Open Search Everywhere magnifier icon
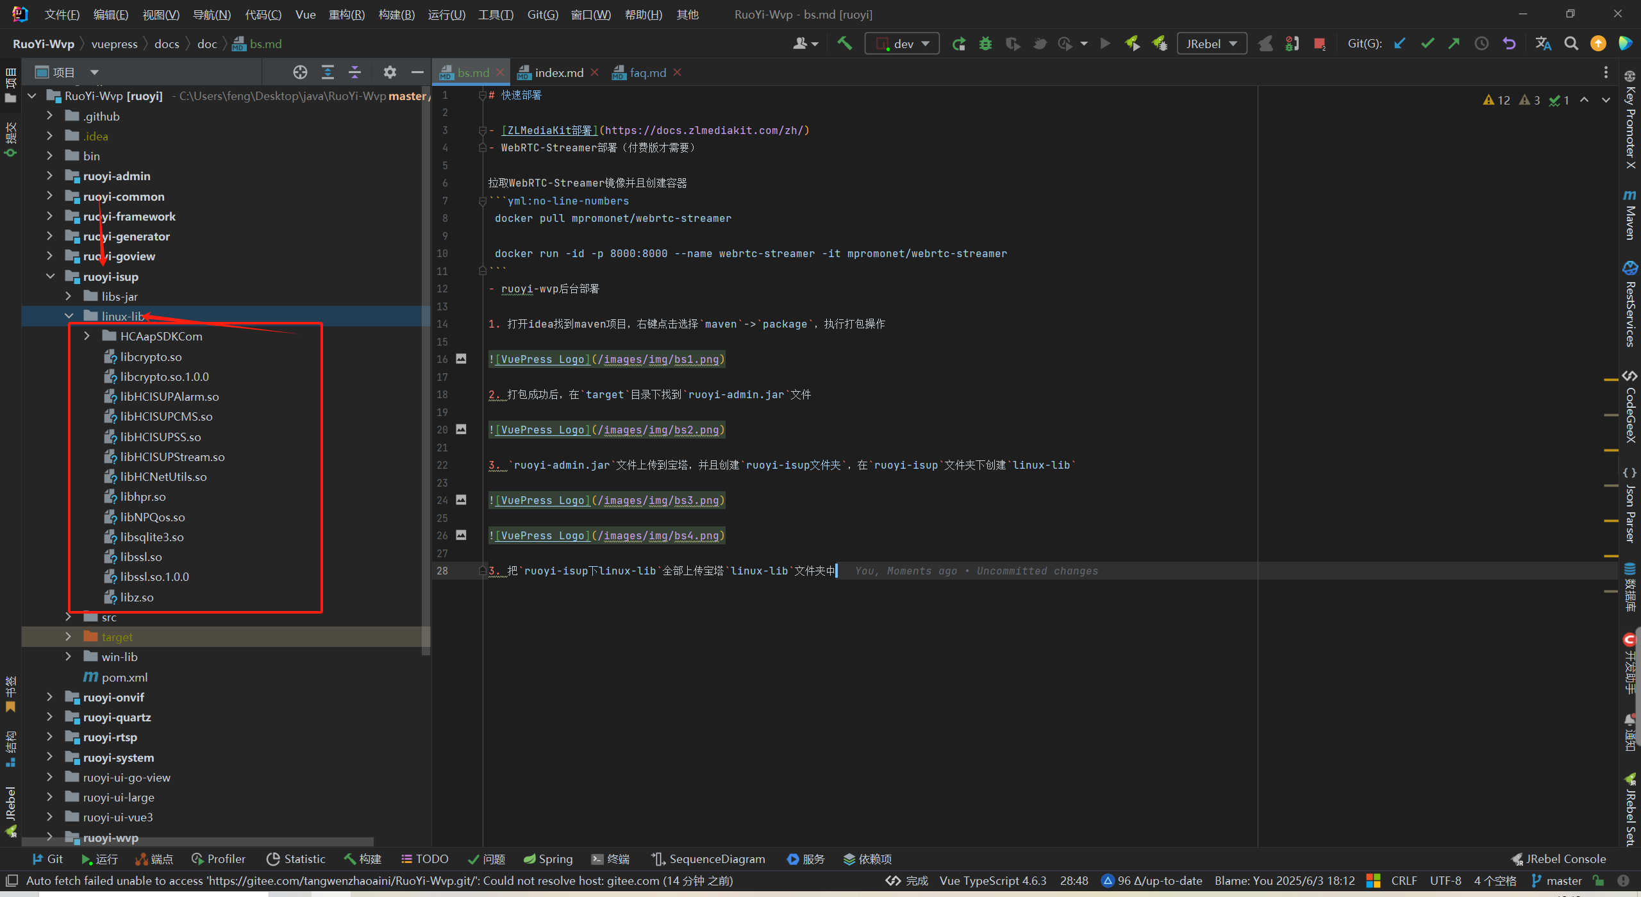Viewport: 1641px width, 897px height. [x=1571, y=44]
